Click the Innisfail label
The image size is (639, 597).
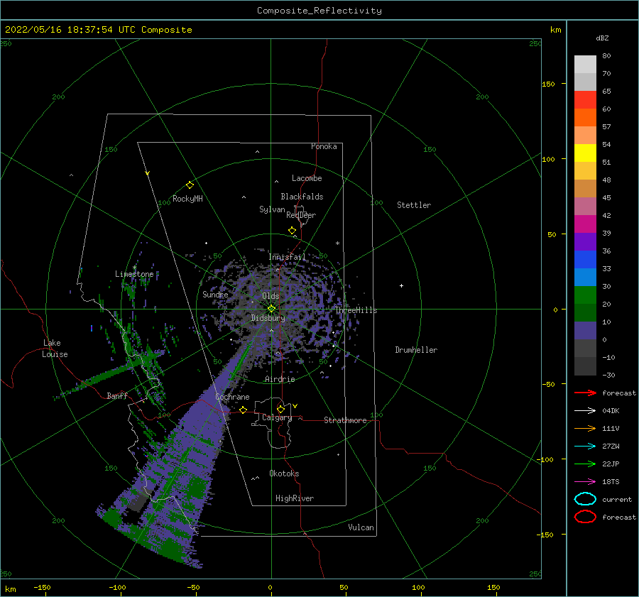pyautogui.click(x=287, y=257)
